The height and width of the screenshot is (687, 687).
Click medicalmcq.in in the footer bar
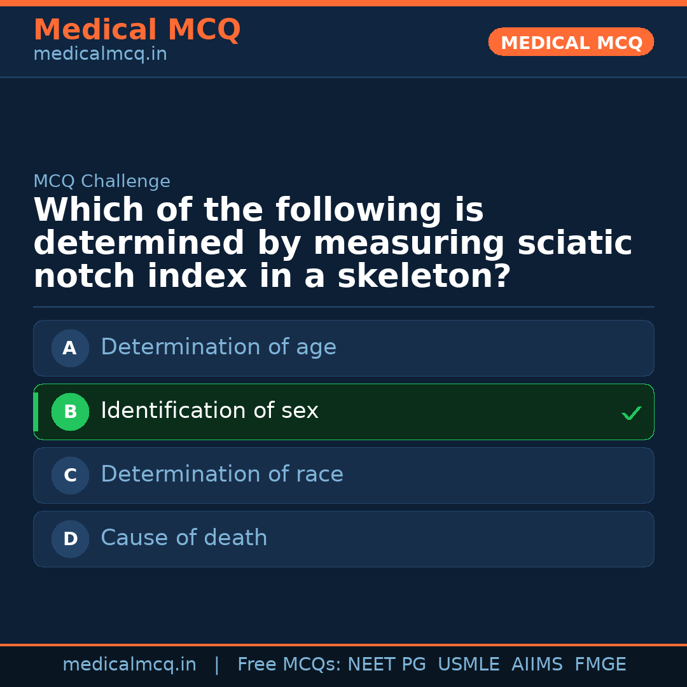130,664
